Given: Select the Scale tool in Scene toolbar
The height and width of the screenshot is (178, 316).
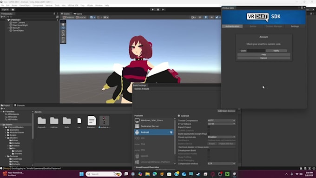Looking at the screenshot, I should pos(63,35).
